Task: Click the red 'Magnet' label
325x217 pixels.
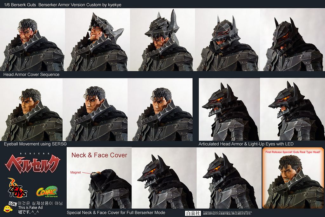Action: pos(76,173)
